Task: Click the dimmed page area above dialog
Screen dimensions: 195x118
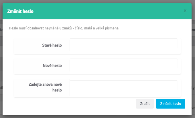Action: point(97,1)
